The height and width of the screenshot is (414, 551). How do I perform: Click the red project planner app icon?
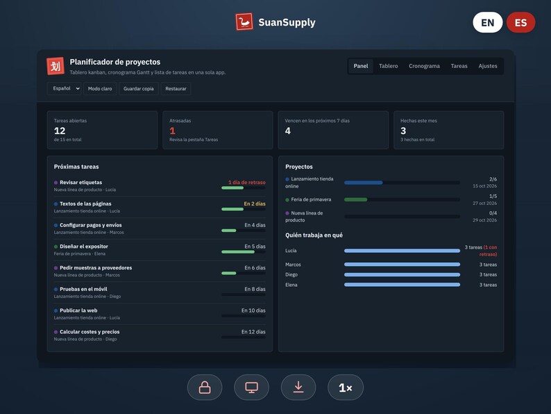pos(56,66)
